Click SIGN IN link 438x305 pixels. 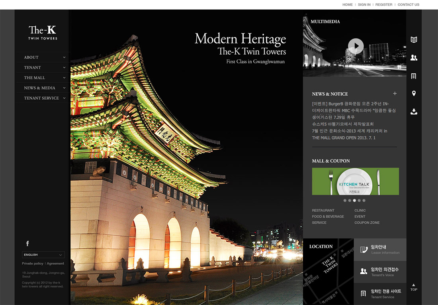pos(364,4)
